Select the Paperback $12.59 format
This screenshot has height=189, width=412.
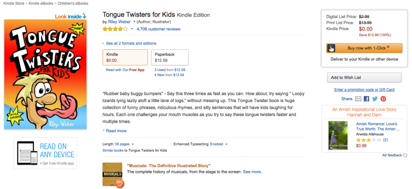[170, 57]
